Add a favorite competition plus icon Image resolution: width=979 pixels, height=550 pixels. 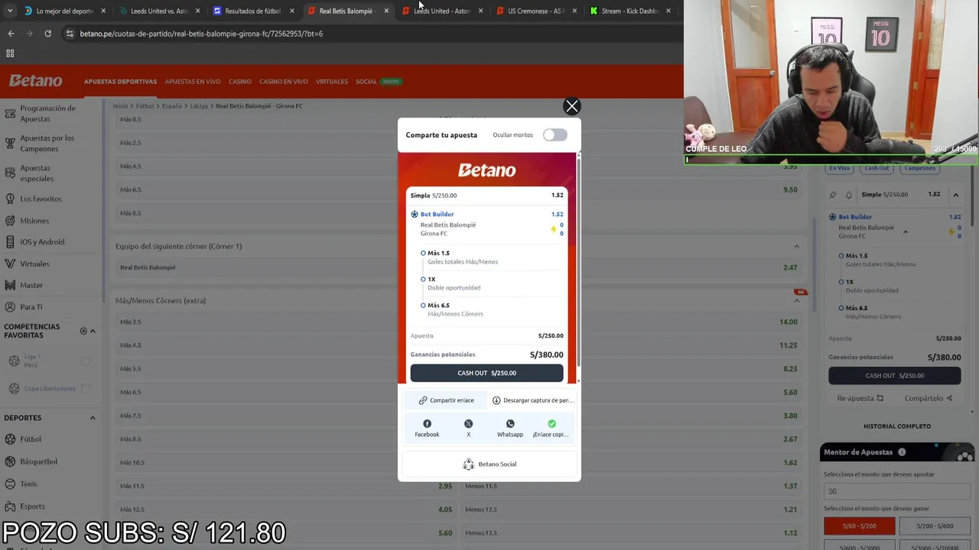click(x=83, y=331)
